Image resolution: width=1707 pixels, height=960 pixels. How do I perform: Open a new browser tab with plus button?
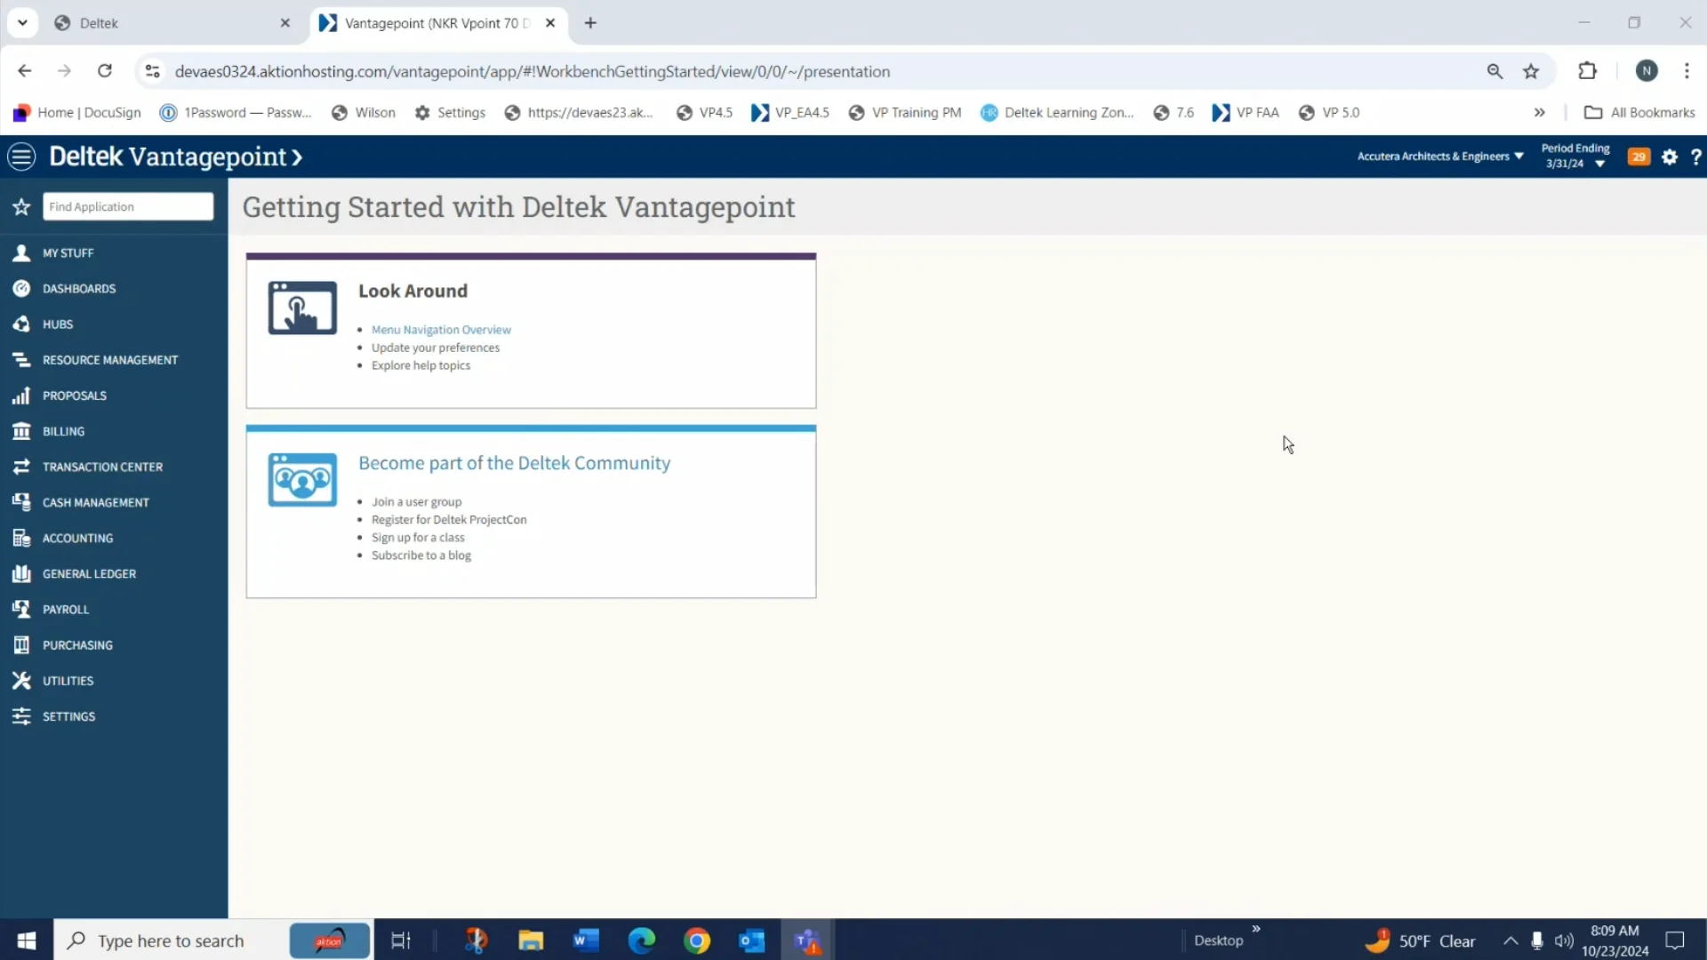[590, 23]
